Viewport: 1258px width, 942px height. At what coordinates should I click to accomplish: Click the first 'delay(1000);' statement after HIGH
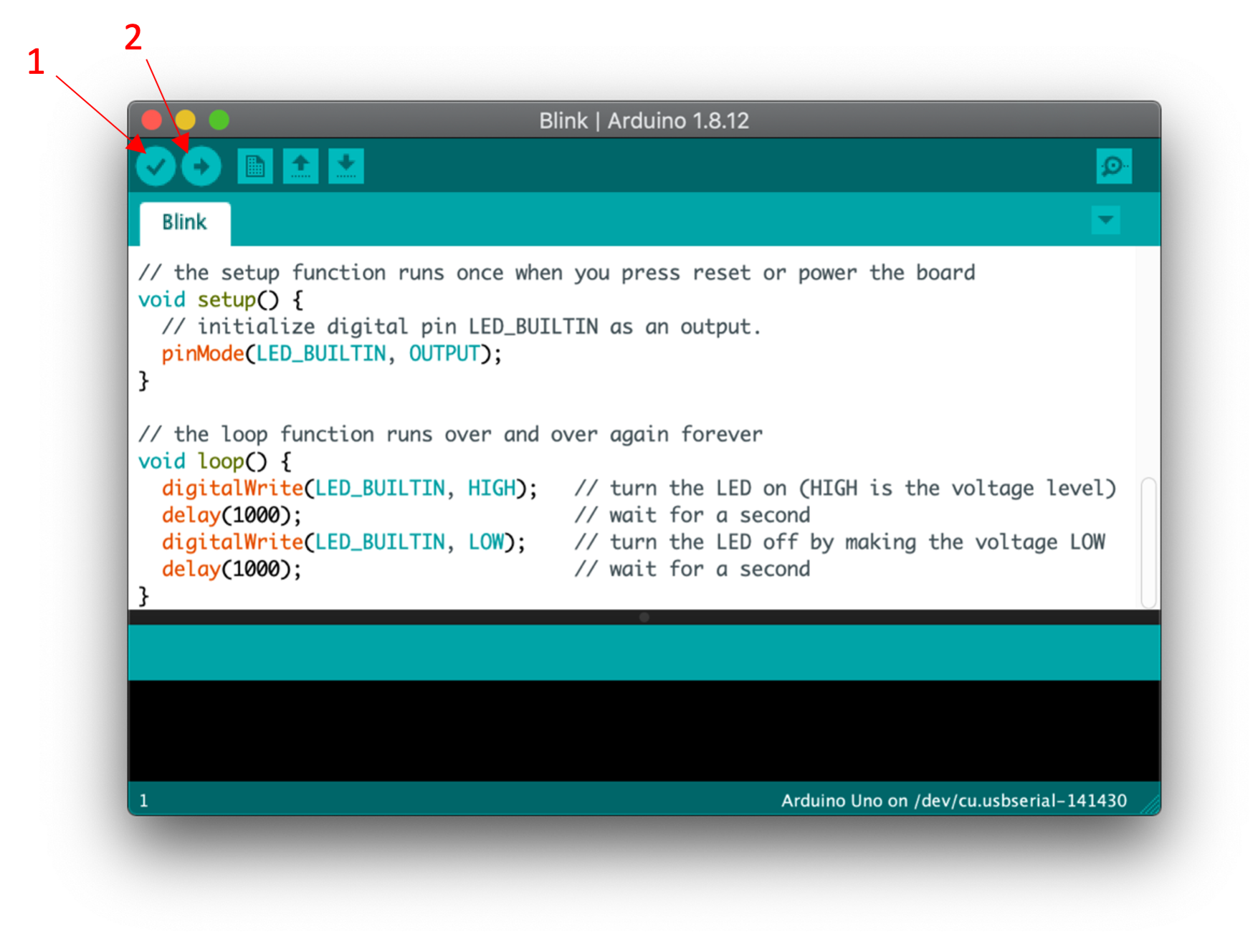[232, 515]
